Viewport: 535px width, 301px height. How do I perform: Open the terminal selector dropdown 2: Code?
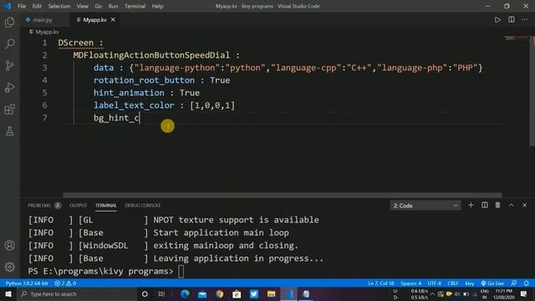tap(425, 206)
